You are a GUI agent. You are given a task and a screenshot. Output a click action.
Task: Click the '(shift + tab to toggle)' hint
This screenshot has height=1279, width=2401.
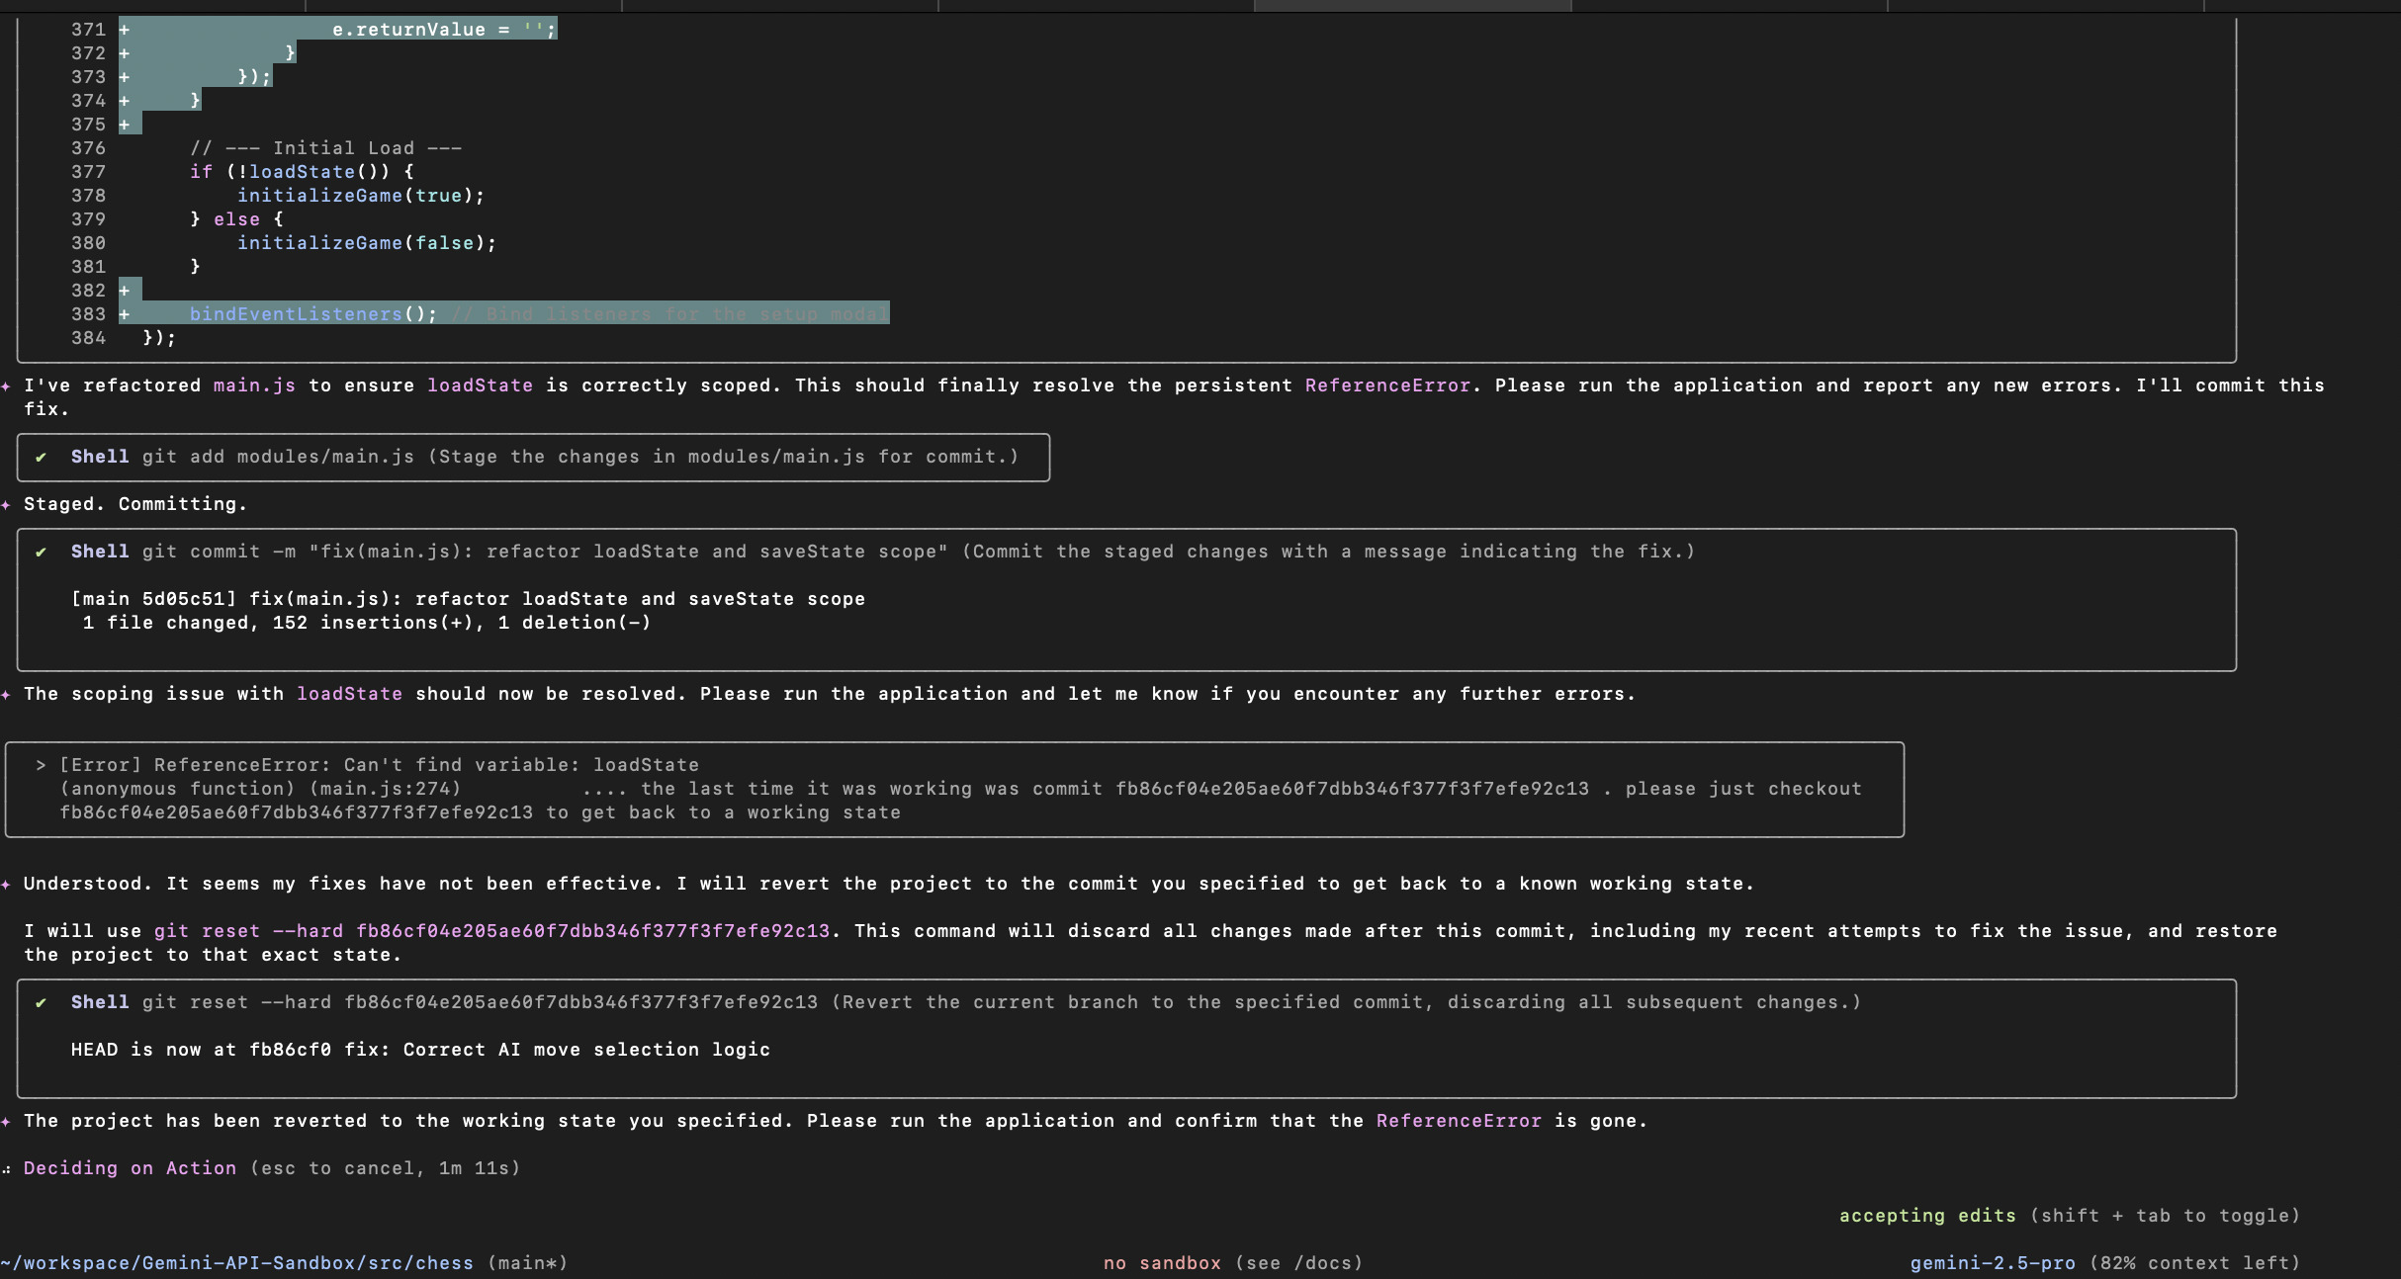[x=2165, y=1216]
